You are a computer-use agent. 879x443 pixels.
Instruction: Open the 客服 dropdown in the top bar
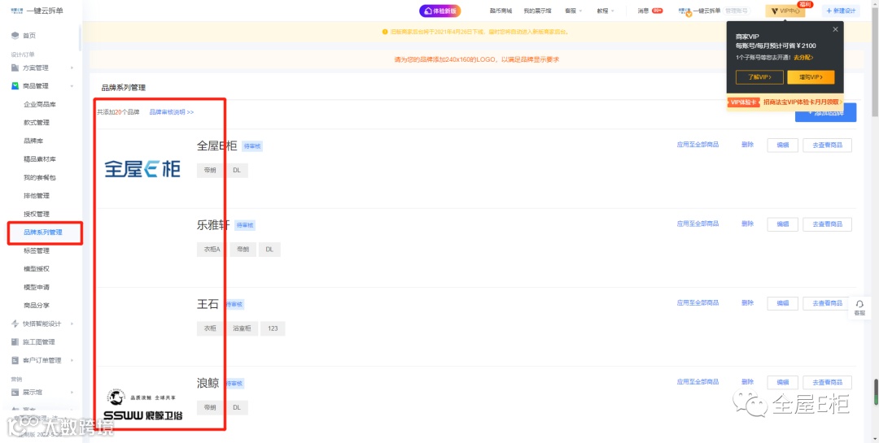click(574, 11)
